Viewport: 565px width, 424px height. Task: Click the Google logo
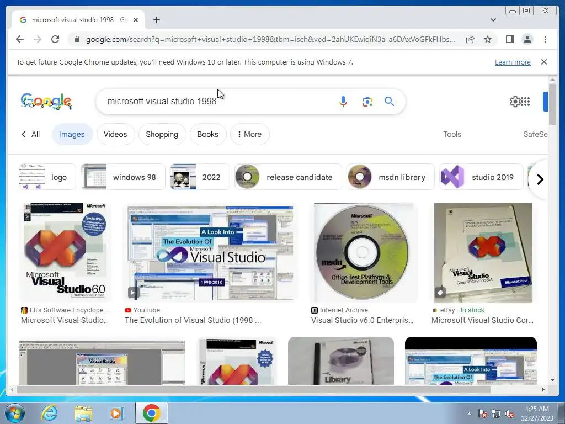click(x=46, y=102)
